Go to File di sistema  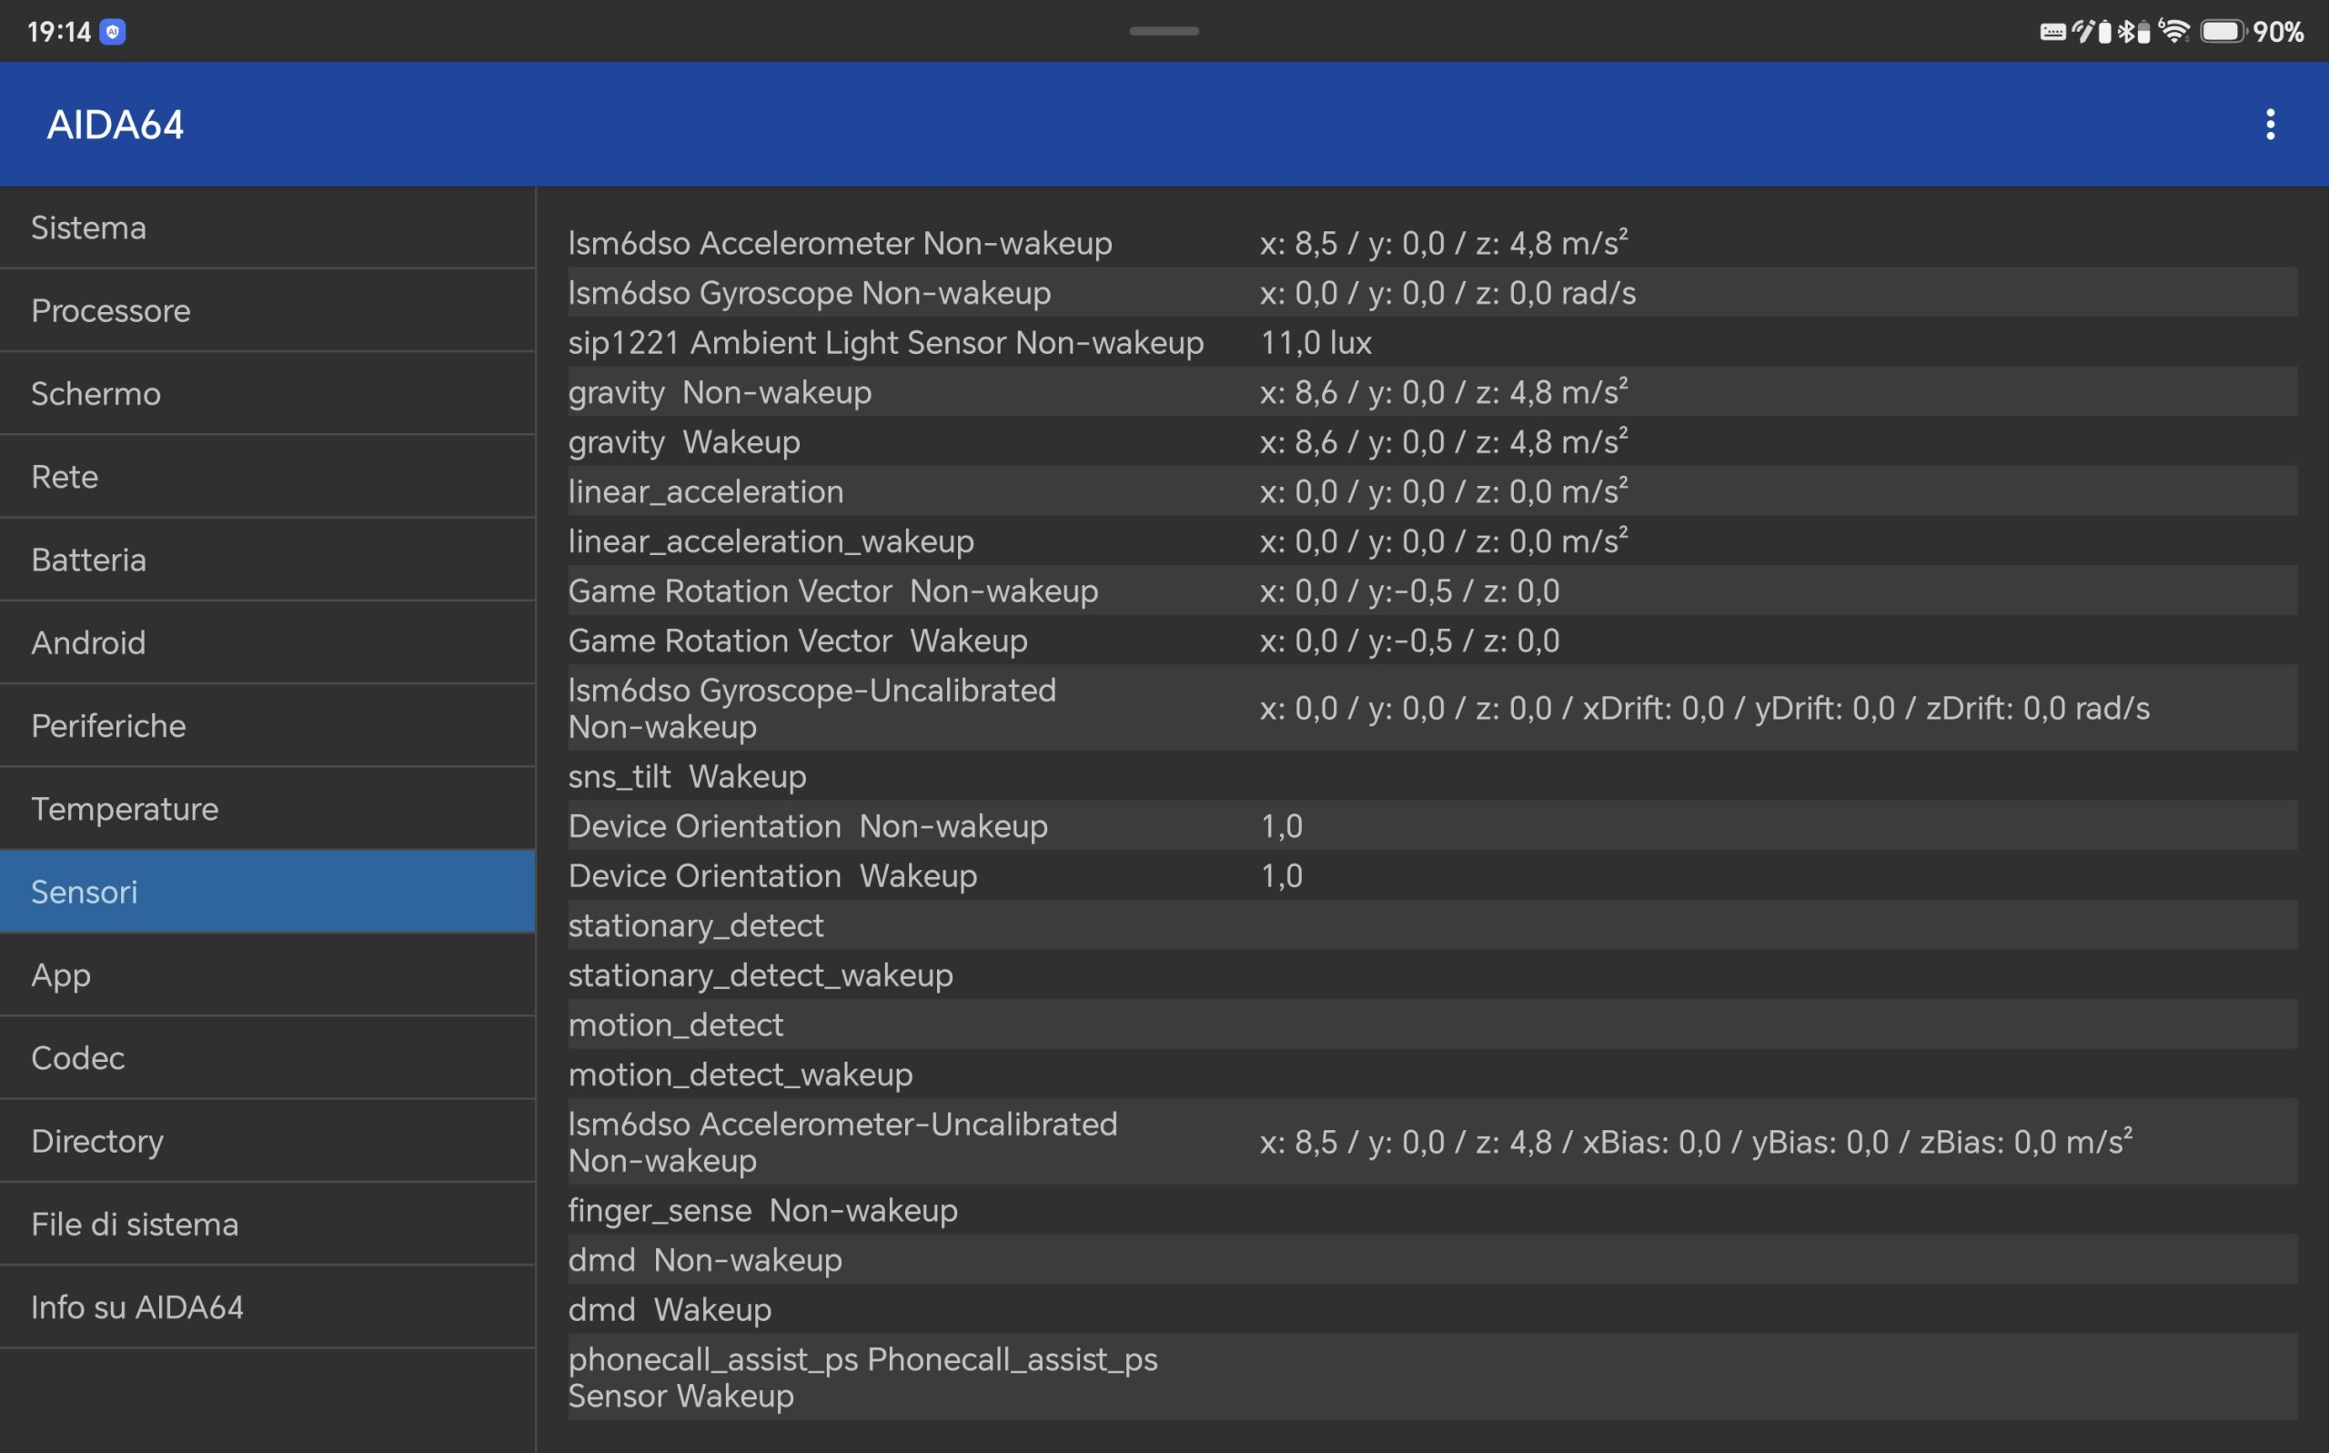[x=267, y=1225]
